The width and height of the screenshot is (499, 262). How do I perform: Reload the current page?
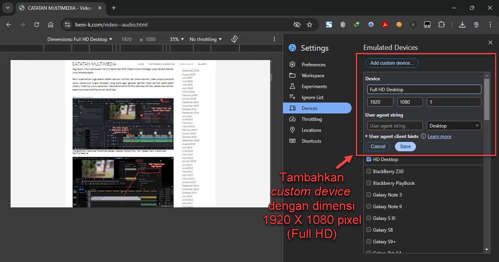point(37,25)
